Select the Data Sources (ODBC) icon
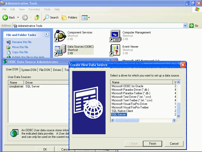202x152 pixels. point(60,50)
